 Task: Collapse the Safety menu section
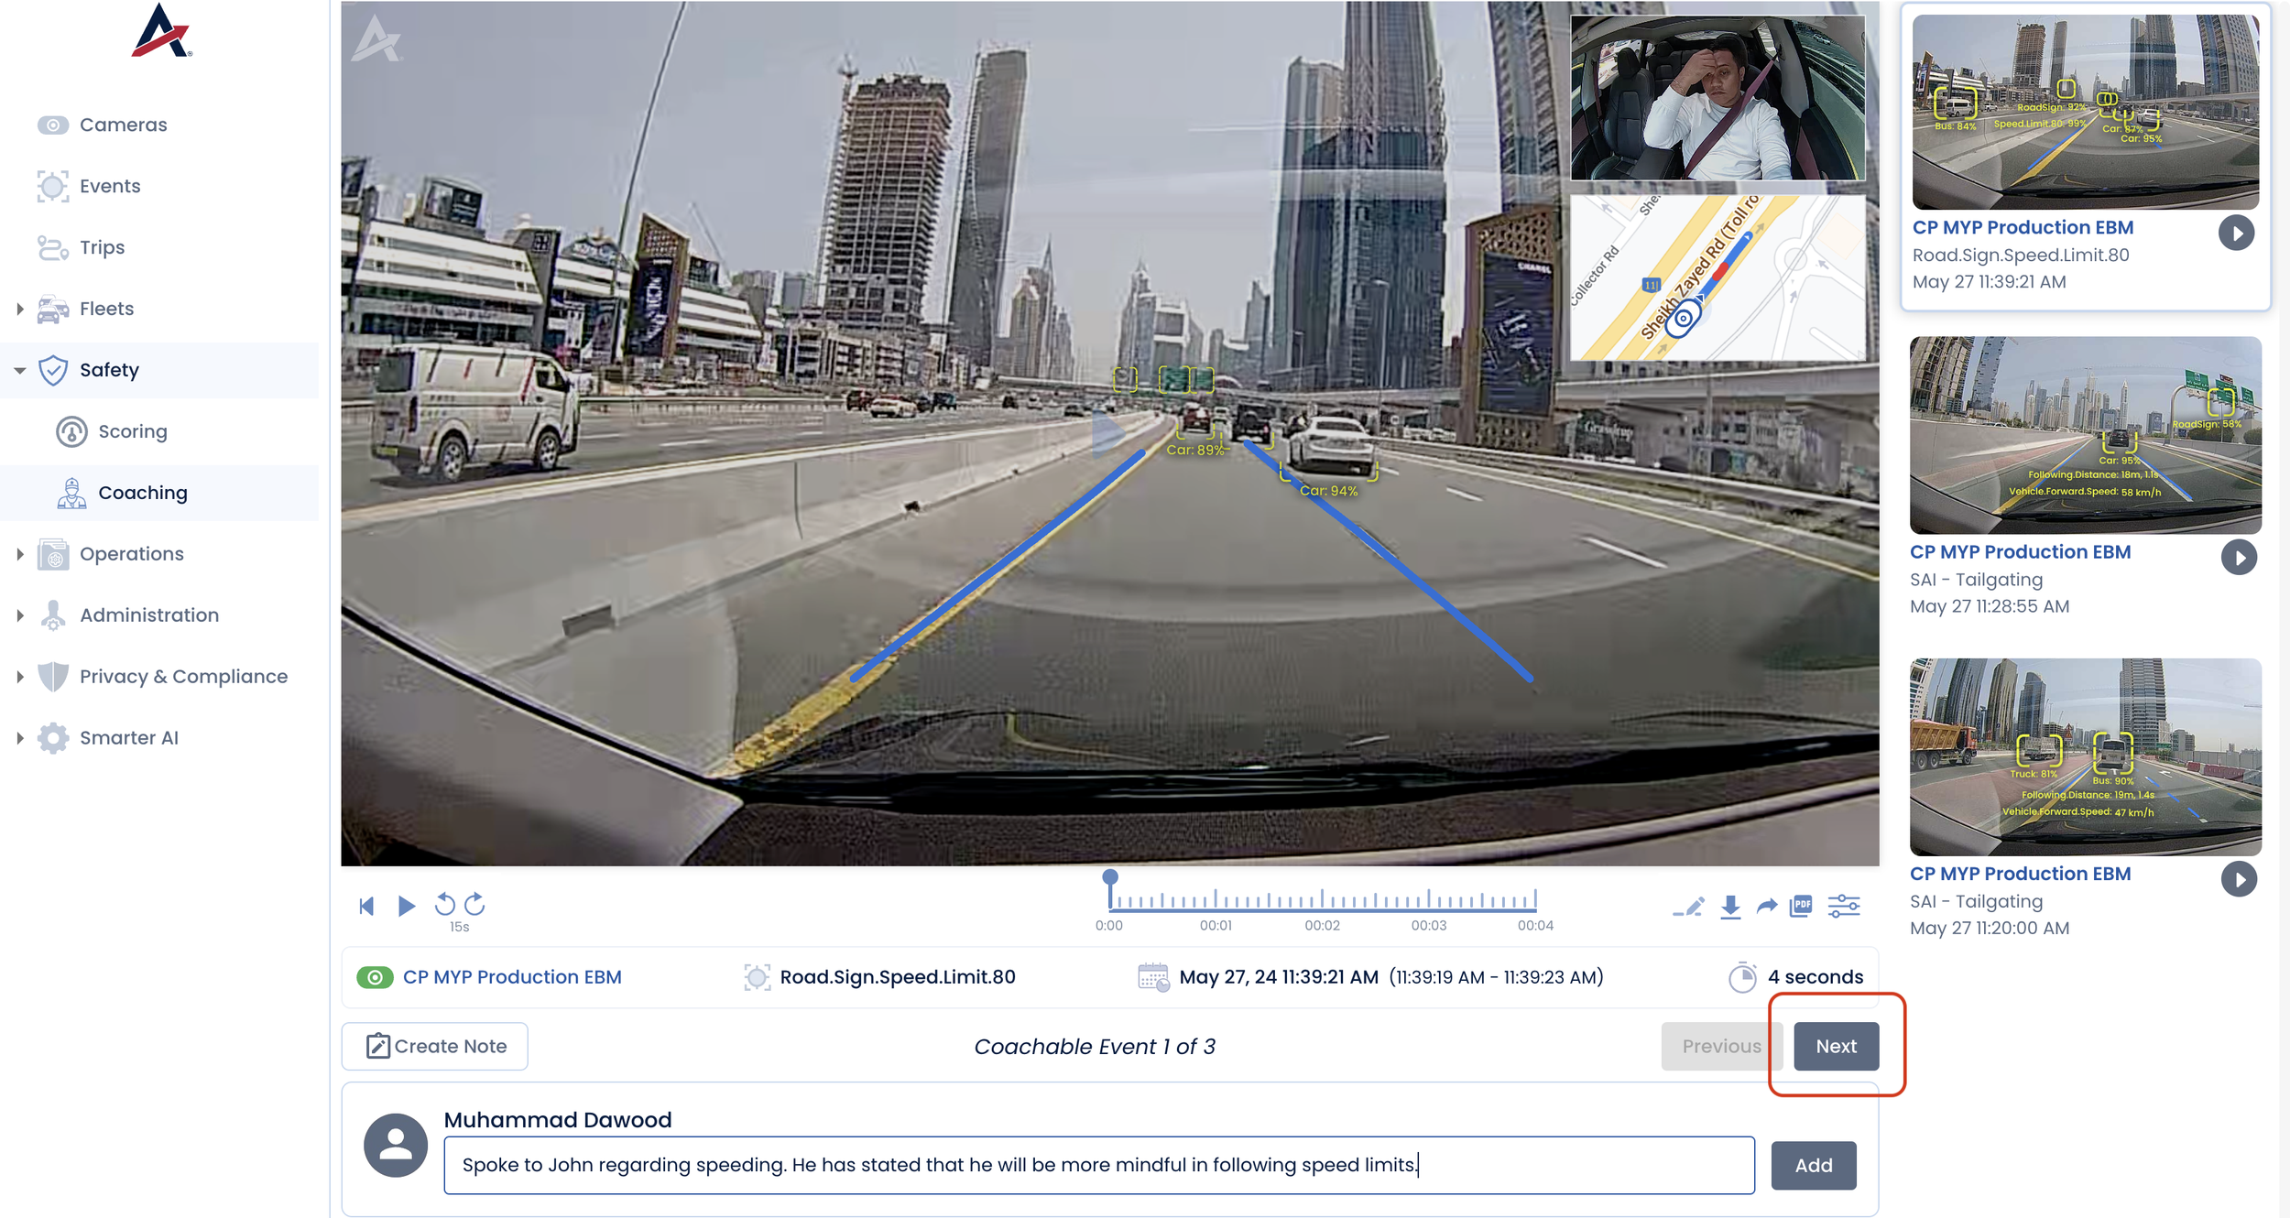click(20, 370)
